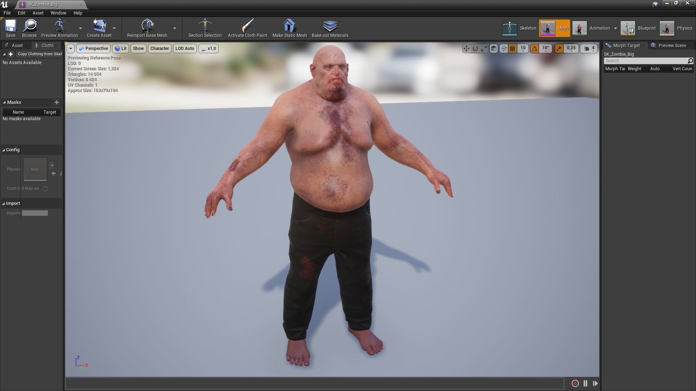Select the translate gizmo tool
Viewport: 696px width, 391px height.
click(466, 49)
